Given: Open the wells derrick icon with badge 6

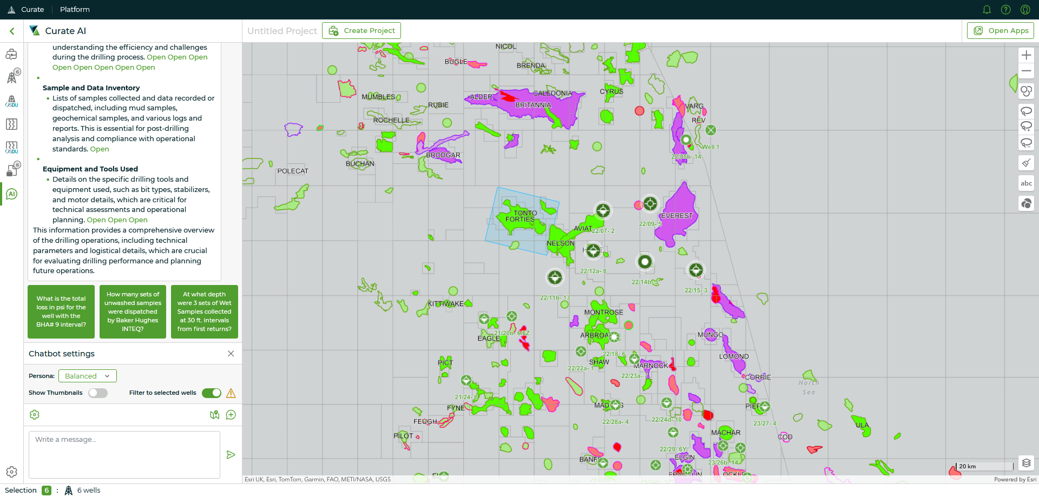Looking at the screenshot, I should pyautogui.click(x=11, y=77).
